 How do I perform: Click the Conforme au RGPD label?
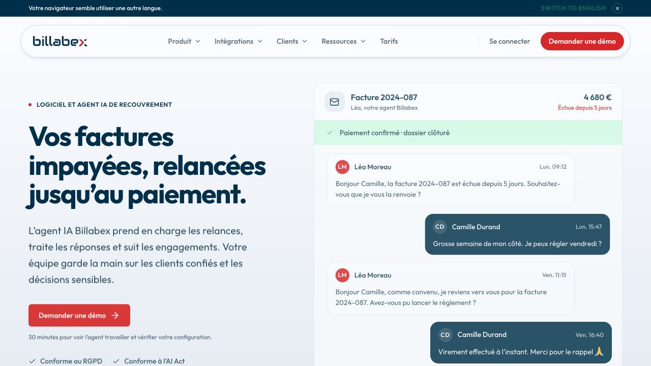[71, 361]
